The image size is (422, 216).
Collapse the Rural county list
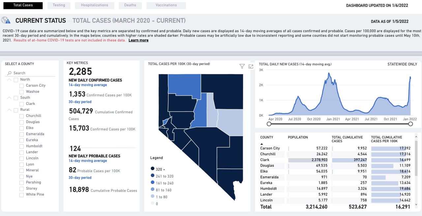coord(9,109)
